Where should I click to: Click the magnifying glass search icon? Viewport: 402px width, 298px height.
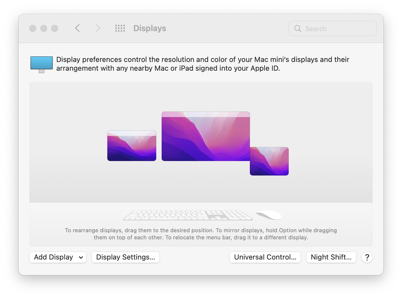[x=298, y=28]
